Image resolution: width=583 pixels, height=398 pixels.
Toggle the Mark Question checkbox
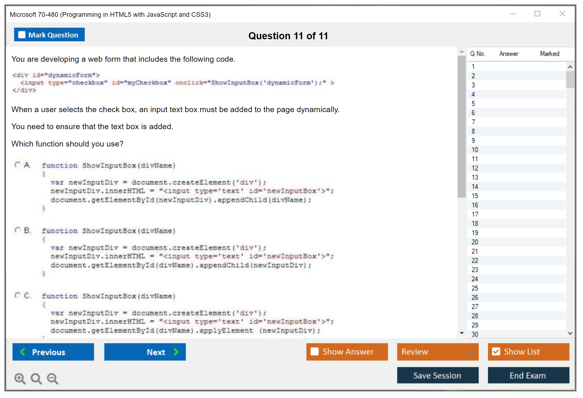(22, 35)
